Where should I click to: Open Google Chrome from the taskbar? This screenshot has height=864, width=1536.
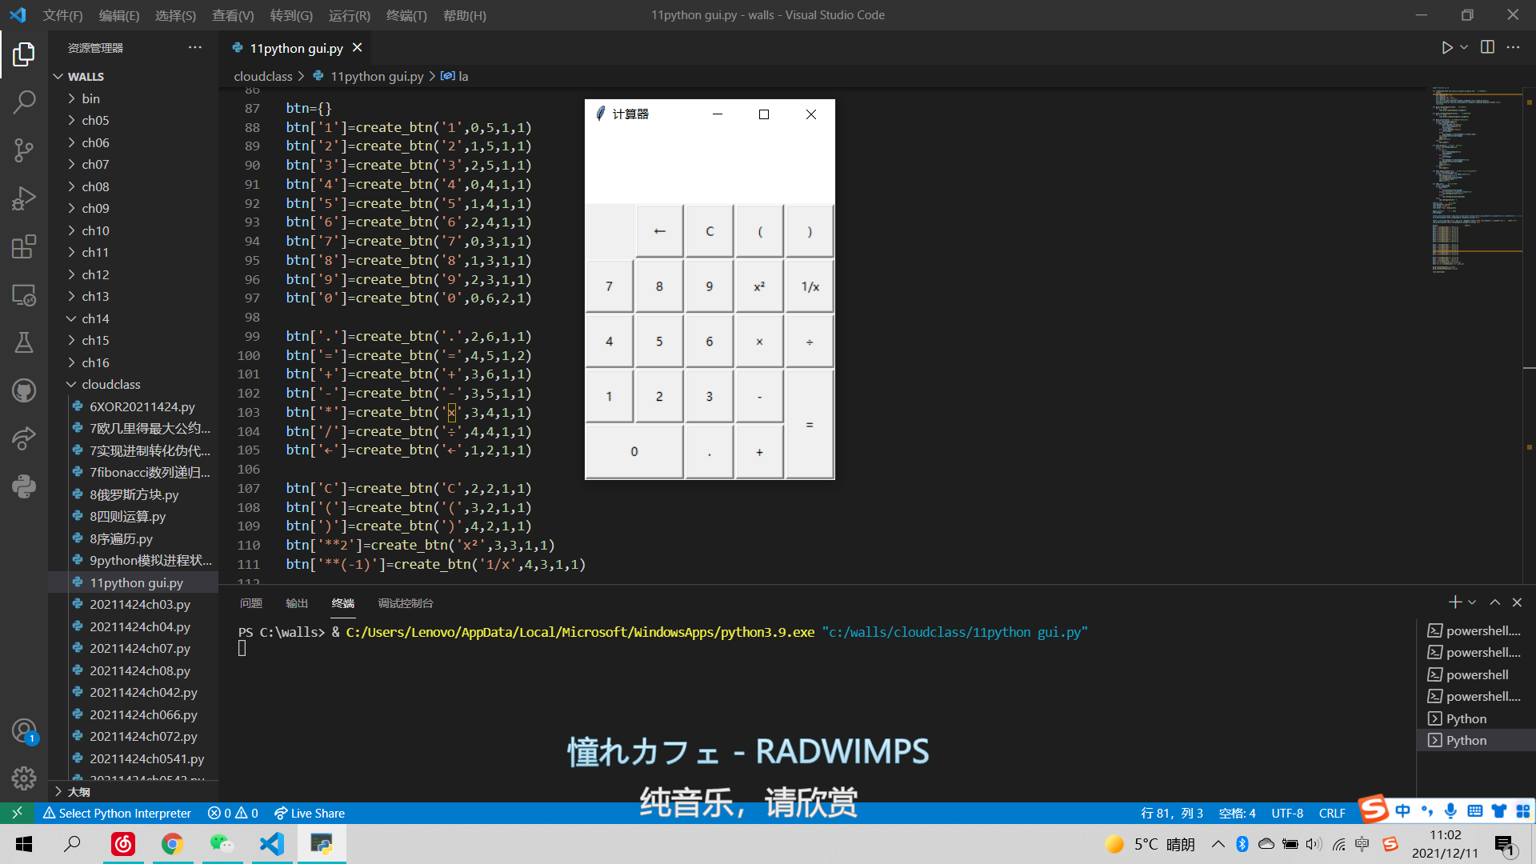[172, 844]
